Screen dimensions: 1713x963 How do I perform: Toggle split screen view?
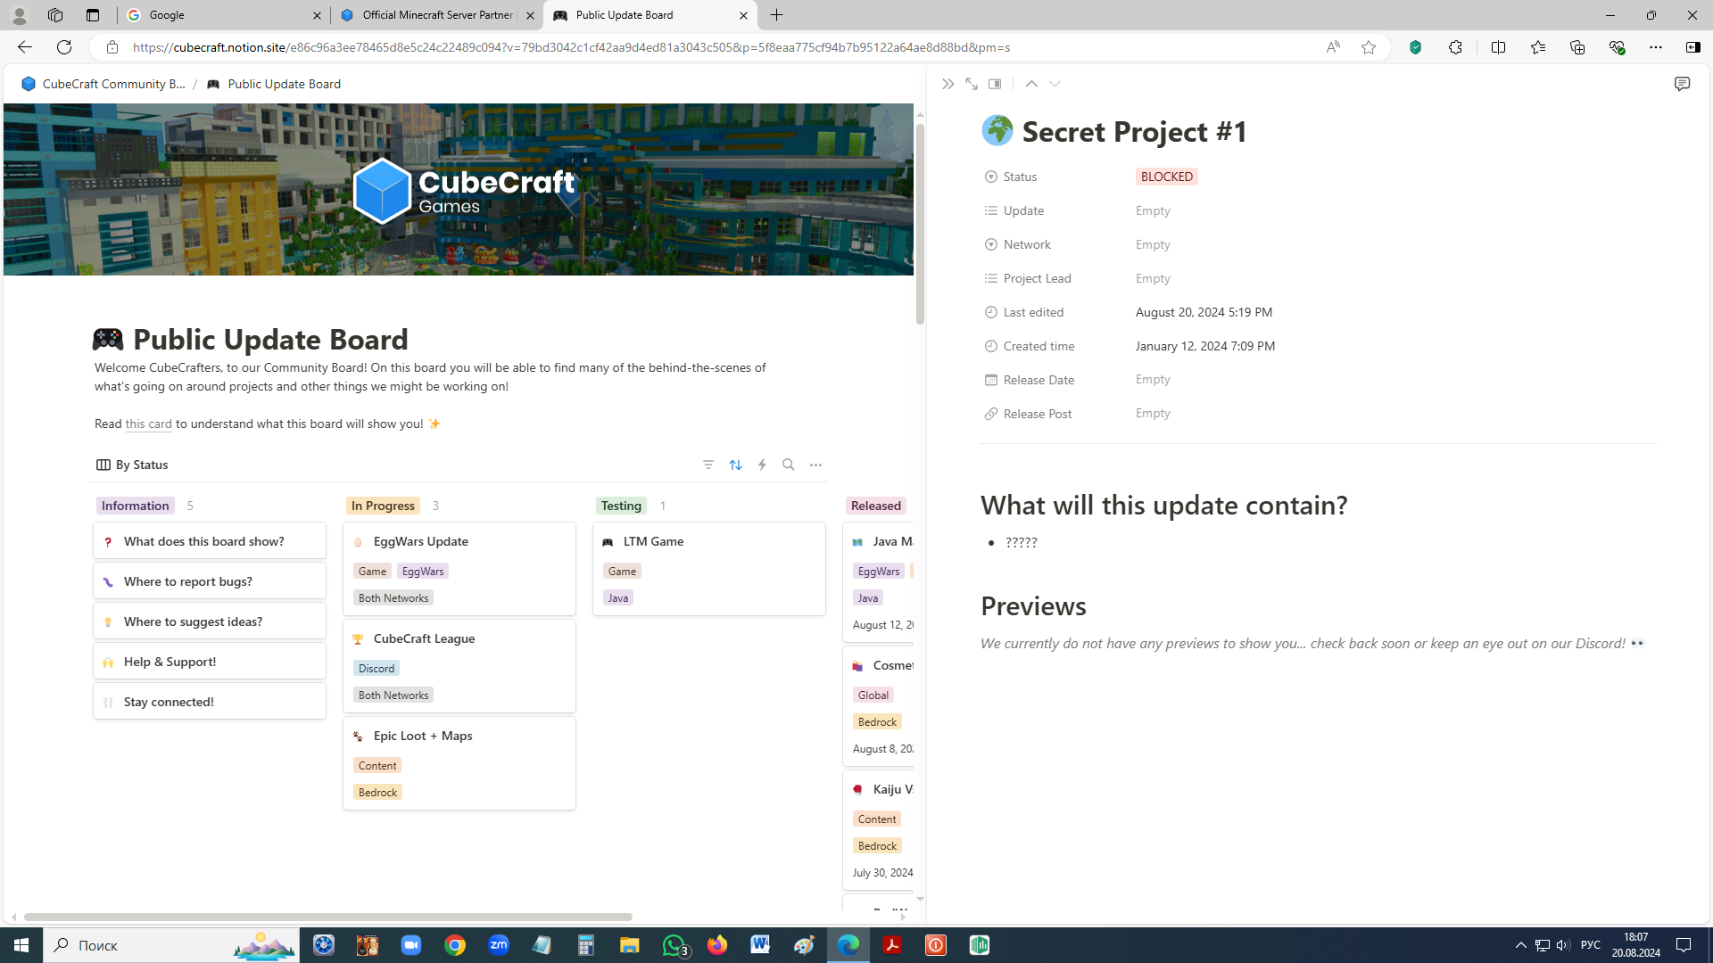1498,47
